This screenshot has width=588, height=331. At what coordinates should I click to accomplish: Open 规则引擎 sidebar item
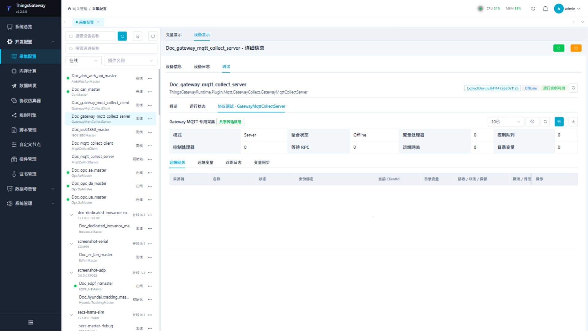pos(31,115)
